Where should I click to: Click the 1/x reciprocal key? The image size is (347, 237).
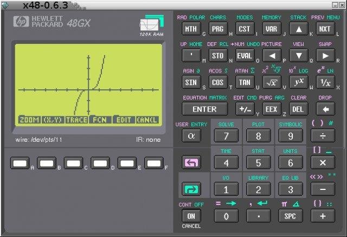[x=325, y=82]
